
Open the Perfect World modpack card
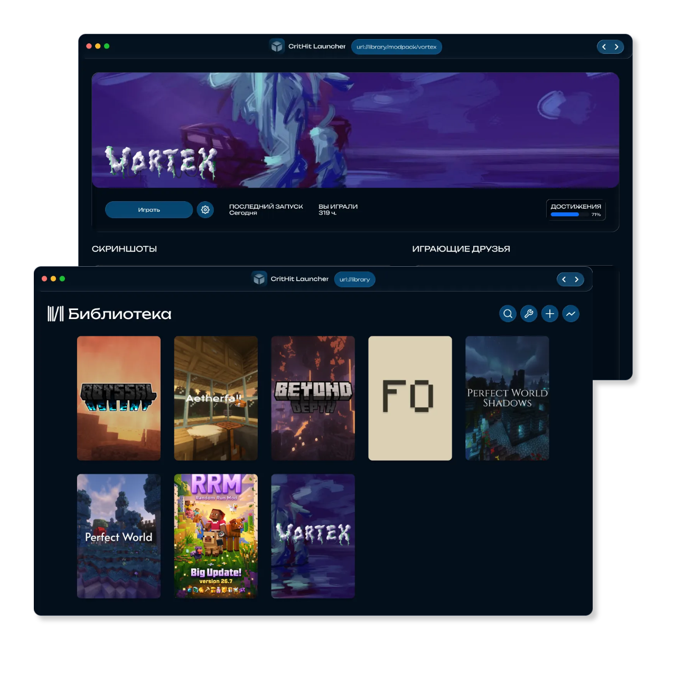tap(119, 536)
